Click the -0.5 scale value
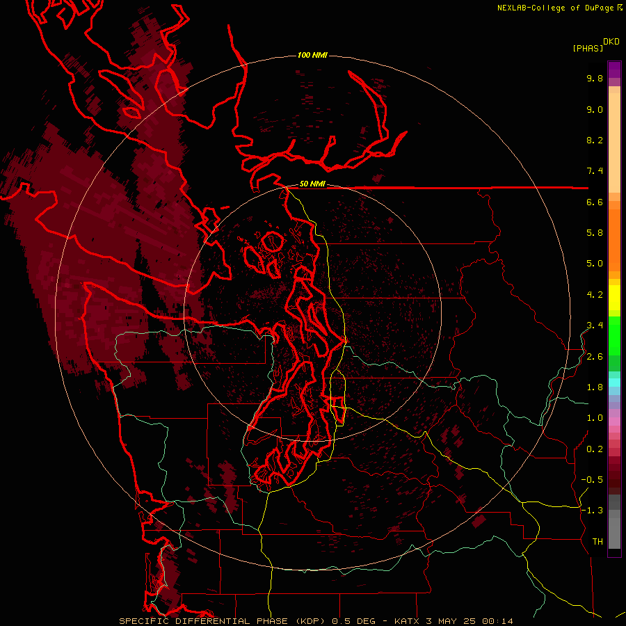 click(x=592, y=480)
